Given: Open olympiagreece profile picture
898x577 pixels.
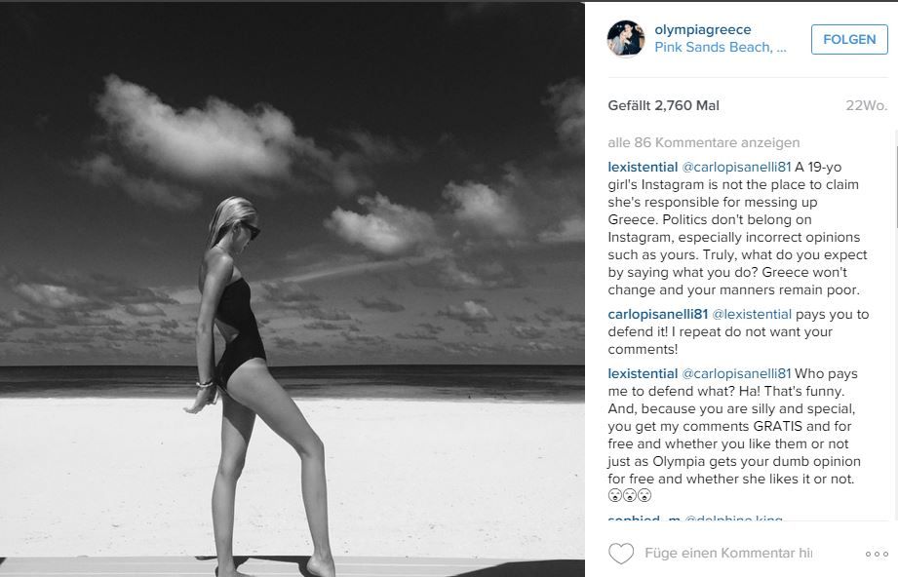Looking at the screenshot, I should click(x=626, y=39).
